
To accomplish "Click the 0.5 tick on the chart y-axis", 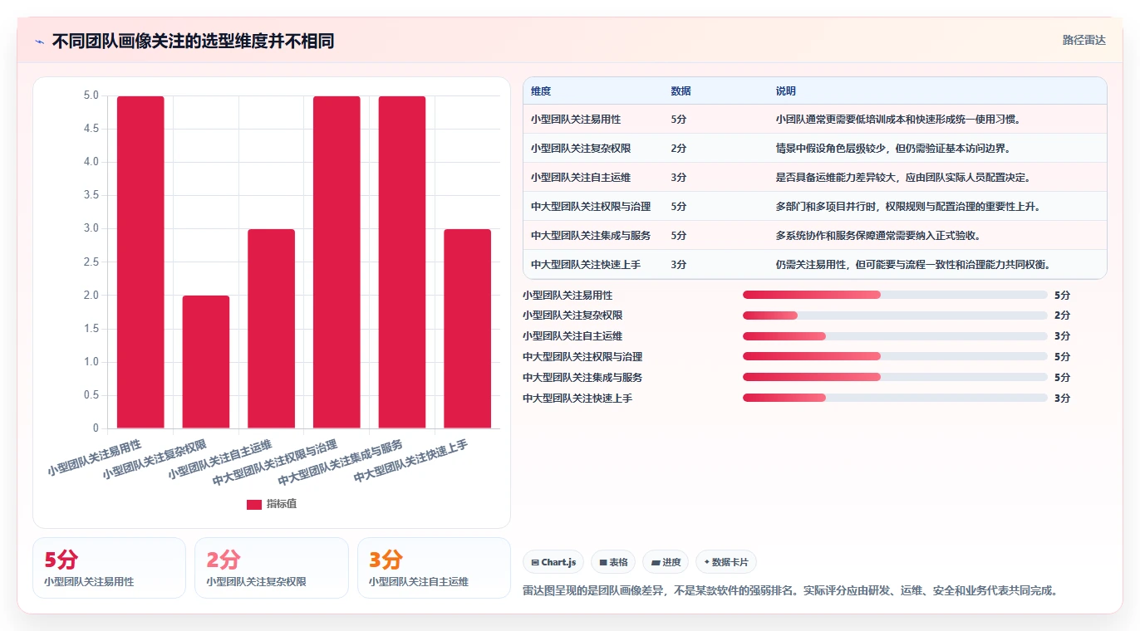I will 91,395.
